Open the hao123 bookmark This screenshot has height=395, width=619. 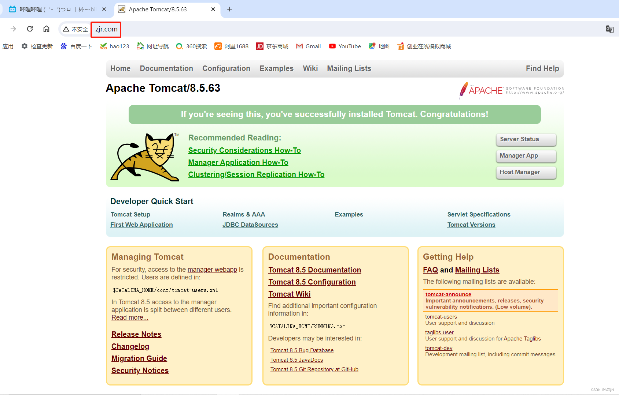tap(114, 46)
